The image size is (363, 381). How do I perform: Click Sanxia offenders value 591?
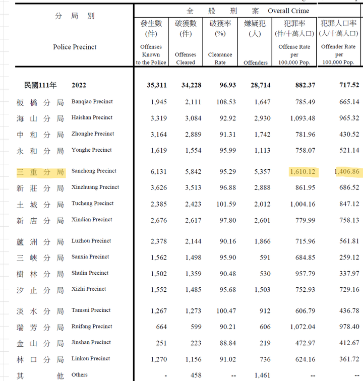click(x=265, y=258)
